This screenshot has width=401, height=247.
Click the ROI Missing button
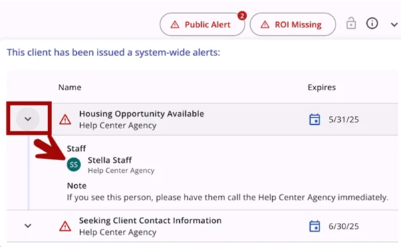tap(293, 25)
